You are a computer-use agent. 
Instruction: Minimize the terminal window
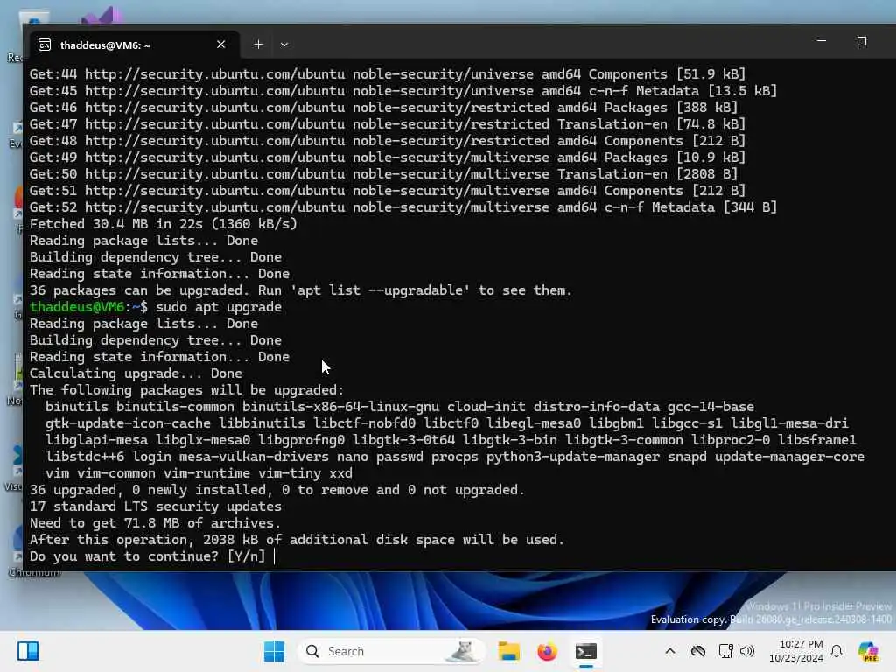821,41
